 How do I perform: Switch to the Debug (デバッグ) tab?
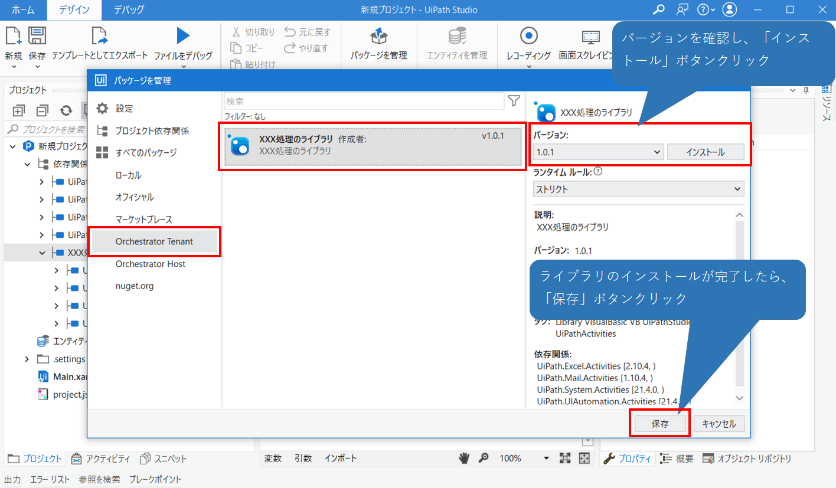tap(129, 9)
